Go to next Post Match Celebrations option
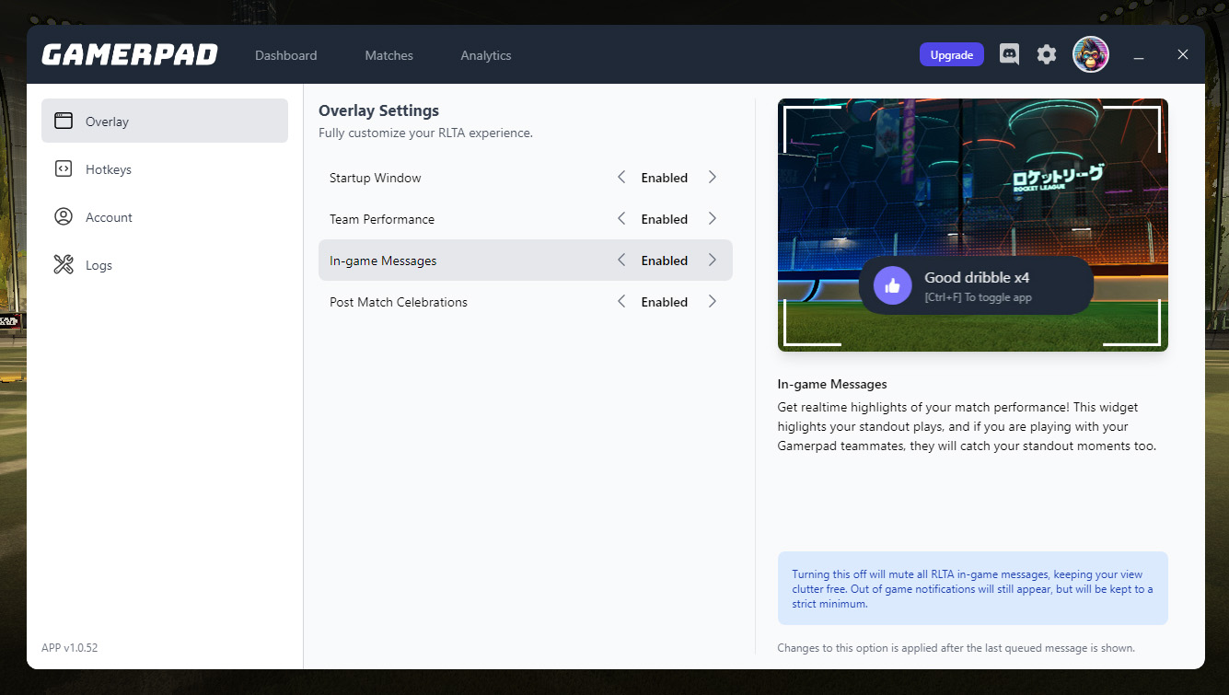1229x695 pixels. 712,301
